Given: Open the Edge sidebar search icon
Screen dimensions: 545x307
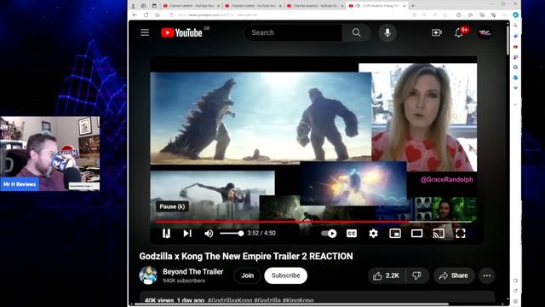Looking at the screenshot, I should 515,26.
